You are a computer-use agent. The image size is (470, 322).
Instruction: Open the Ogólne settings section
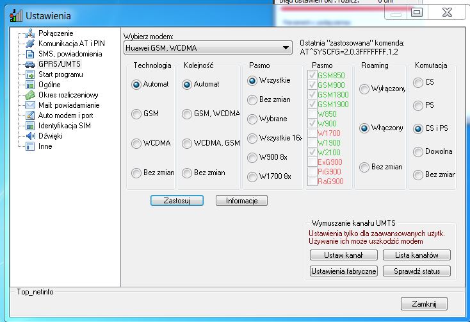(49, 85)
